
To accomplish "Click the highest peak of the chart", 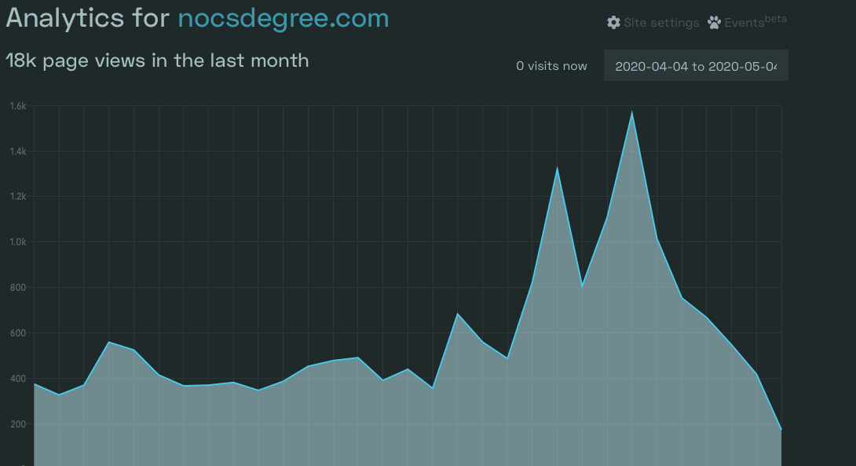I will tap(632, 112).
